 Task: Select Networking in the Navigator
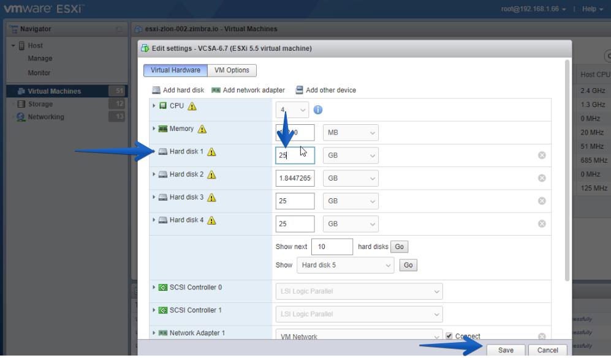(46, 117)
